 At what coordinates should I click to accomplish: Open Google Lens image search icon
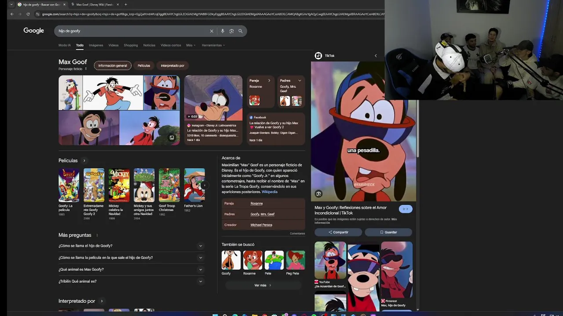231,31
